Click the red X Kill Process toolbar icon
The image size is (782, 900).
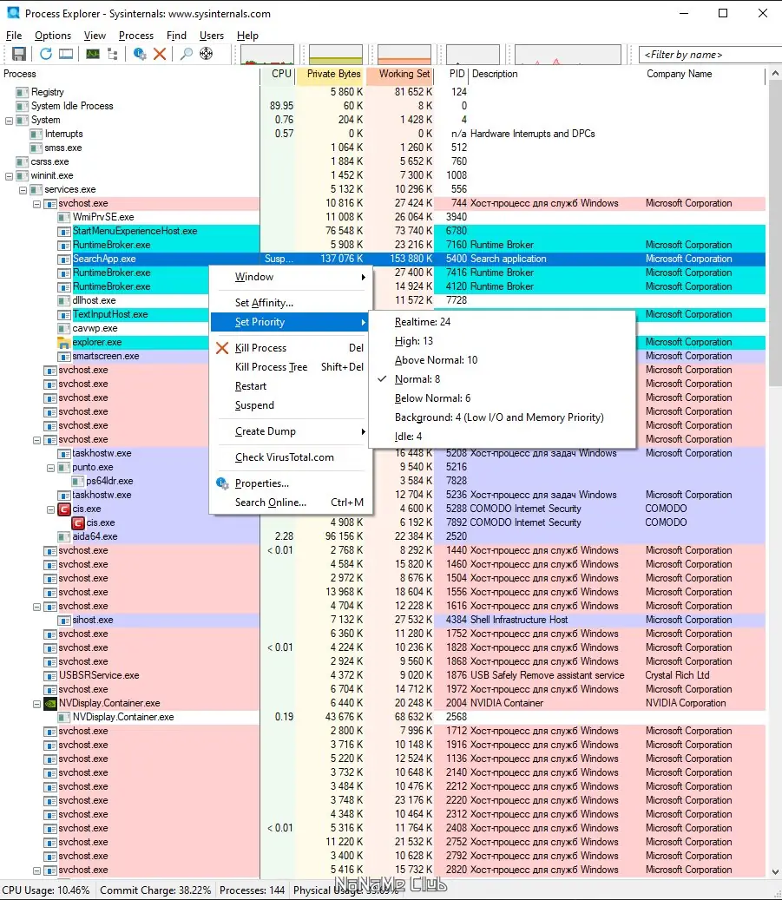(160, 54)
